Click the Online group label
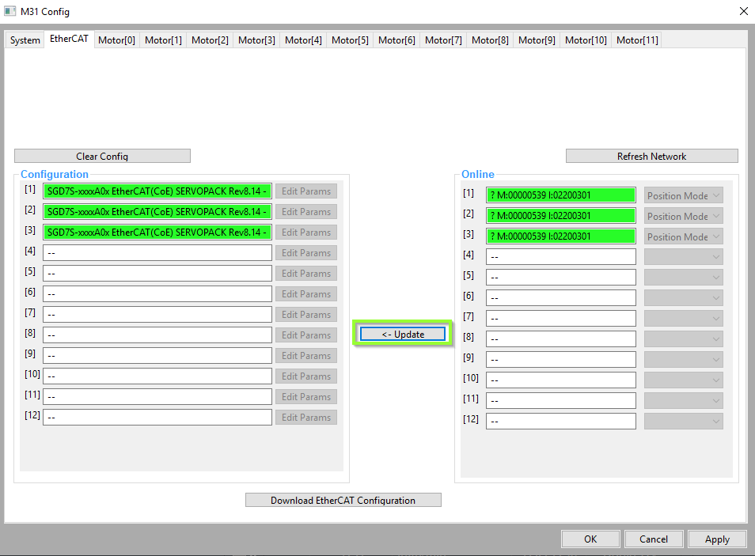The width and height of the screenshot is (755, 556). coord(478,174)
